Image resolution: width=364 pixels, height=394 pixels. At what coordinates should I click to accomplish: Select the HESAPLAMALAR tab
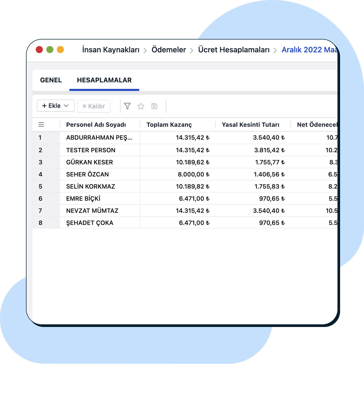pyautogui.click(x=104, y=80)
